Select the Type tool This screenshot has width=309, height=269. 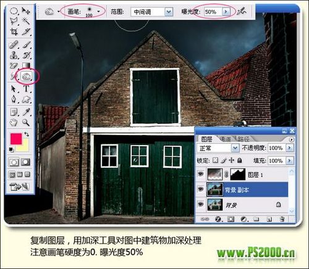pyautogui.click(x=26, y=89)
